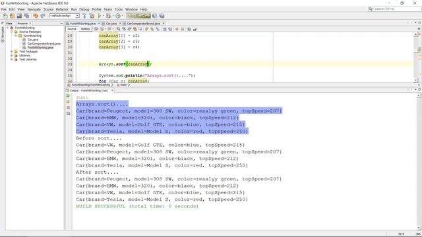Click the Redo toolbar icon
Viewport: 422px width, 237px height.
click(x=43, y=16)
